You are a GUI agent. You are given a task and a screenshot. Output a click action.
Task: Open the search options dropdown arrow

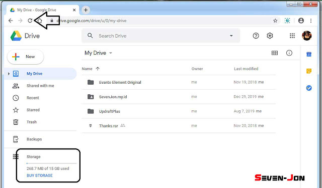[x=231, y=36]
